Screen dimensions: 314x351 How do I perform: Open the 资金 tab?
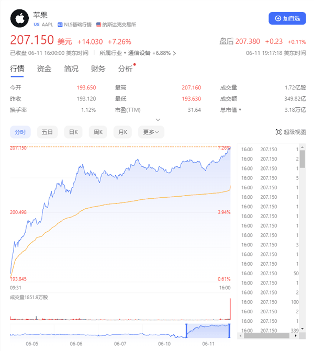(x=44, y=69)
